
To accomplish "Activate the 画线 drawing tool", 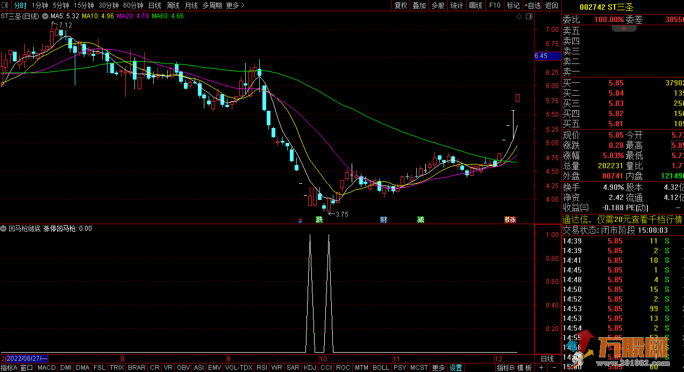I will coord(475,5).
